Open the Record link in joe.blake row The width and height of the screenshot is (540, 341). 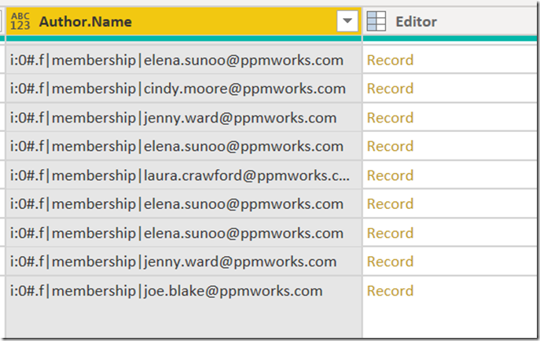(390, 291)
